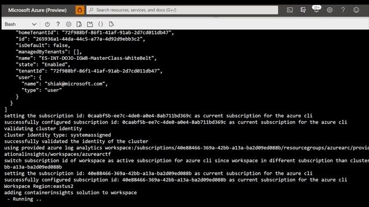
Task: Open Cloud Shell help question mark
Action: click(58, 24)
